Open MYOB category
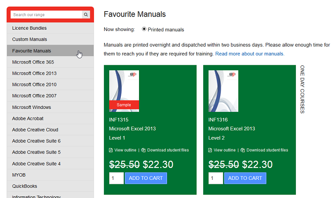This screenshot has width=331, height=198. point(50,175)
